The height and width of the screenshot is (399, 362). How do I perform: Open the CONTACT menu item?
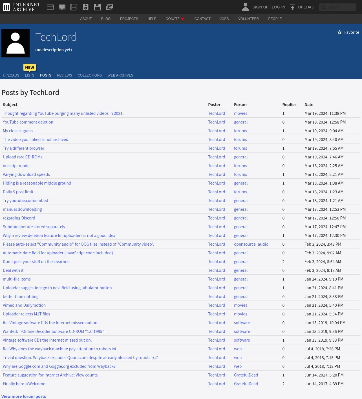click(x=202, y=19)
